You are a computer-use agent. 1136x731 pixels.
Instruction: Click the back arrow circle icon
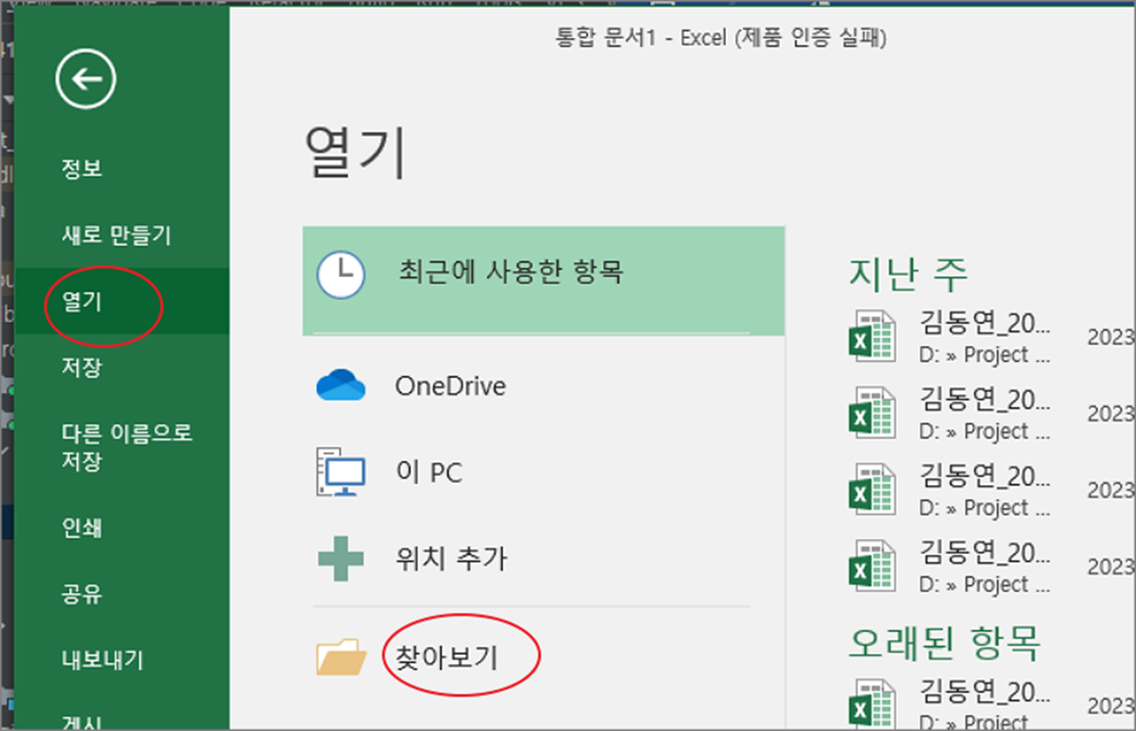tap(85, 80)
